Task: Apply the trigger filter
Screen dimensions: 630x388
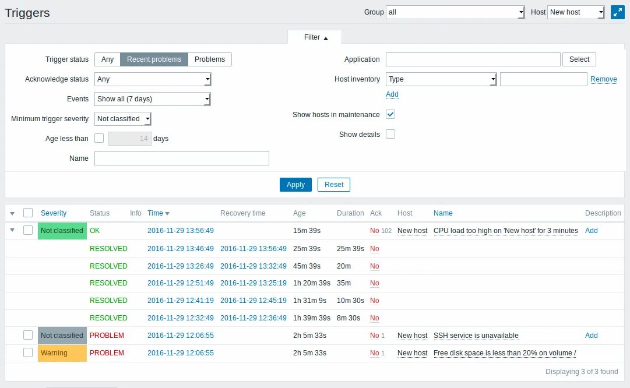Action: (x=295, y=185)
